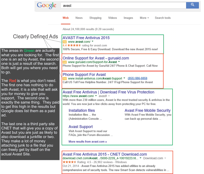Click the https://www.avast.com/ URL text
The image size is (204, 174).
[x=78, y=96]
